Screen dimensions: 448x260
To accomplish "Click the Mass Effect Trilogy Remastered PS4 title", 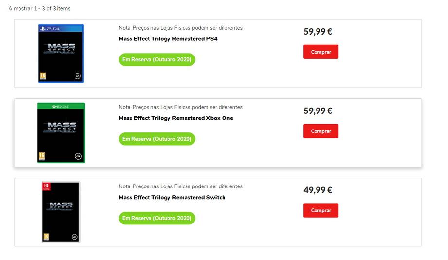I will pos(168,39).
